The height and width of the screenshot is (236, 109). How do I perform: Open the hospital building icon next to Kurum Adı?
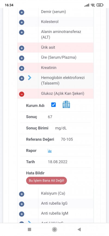point(66,104)
